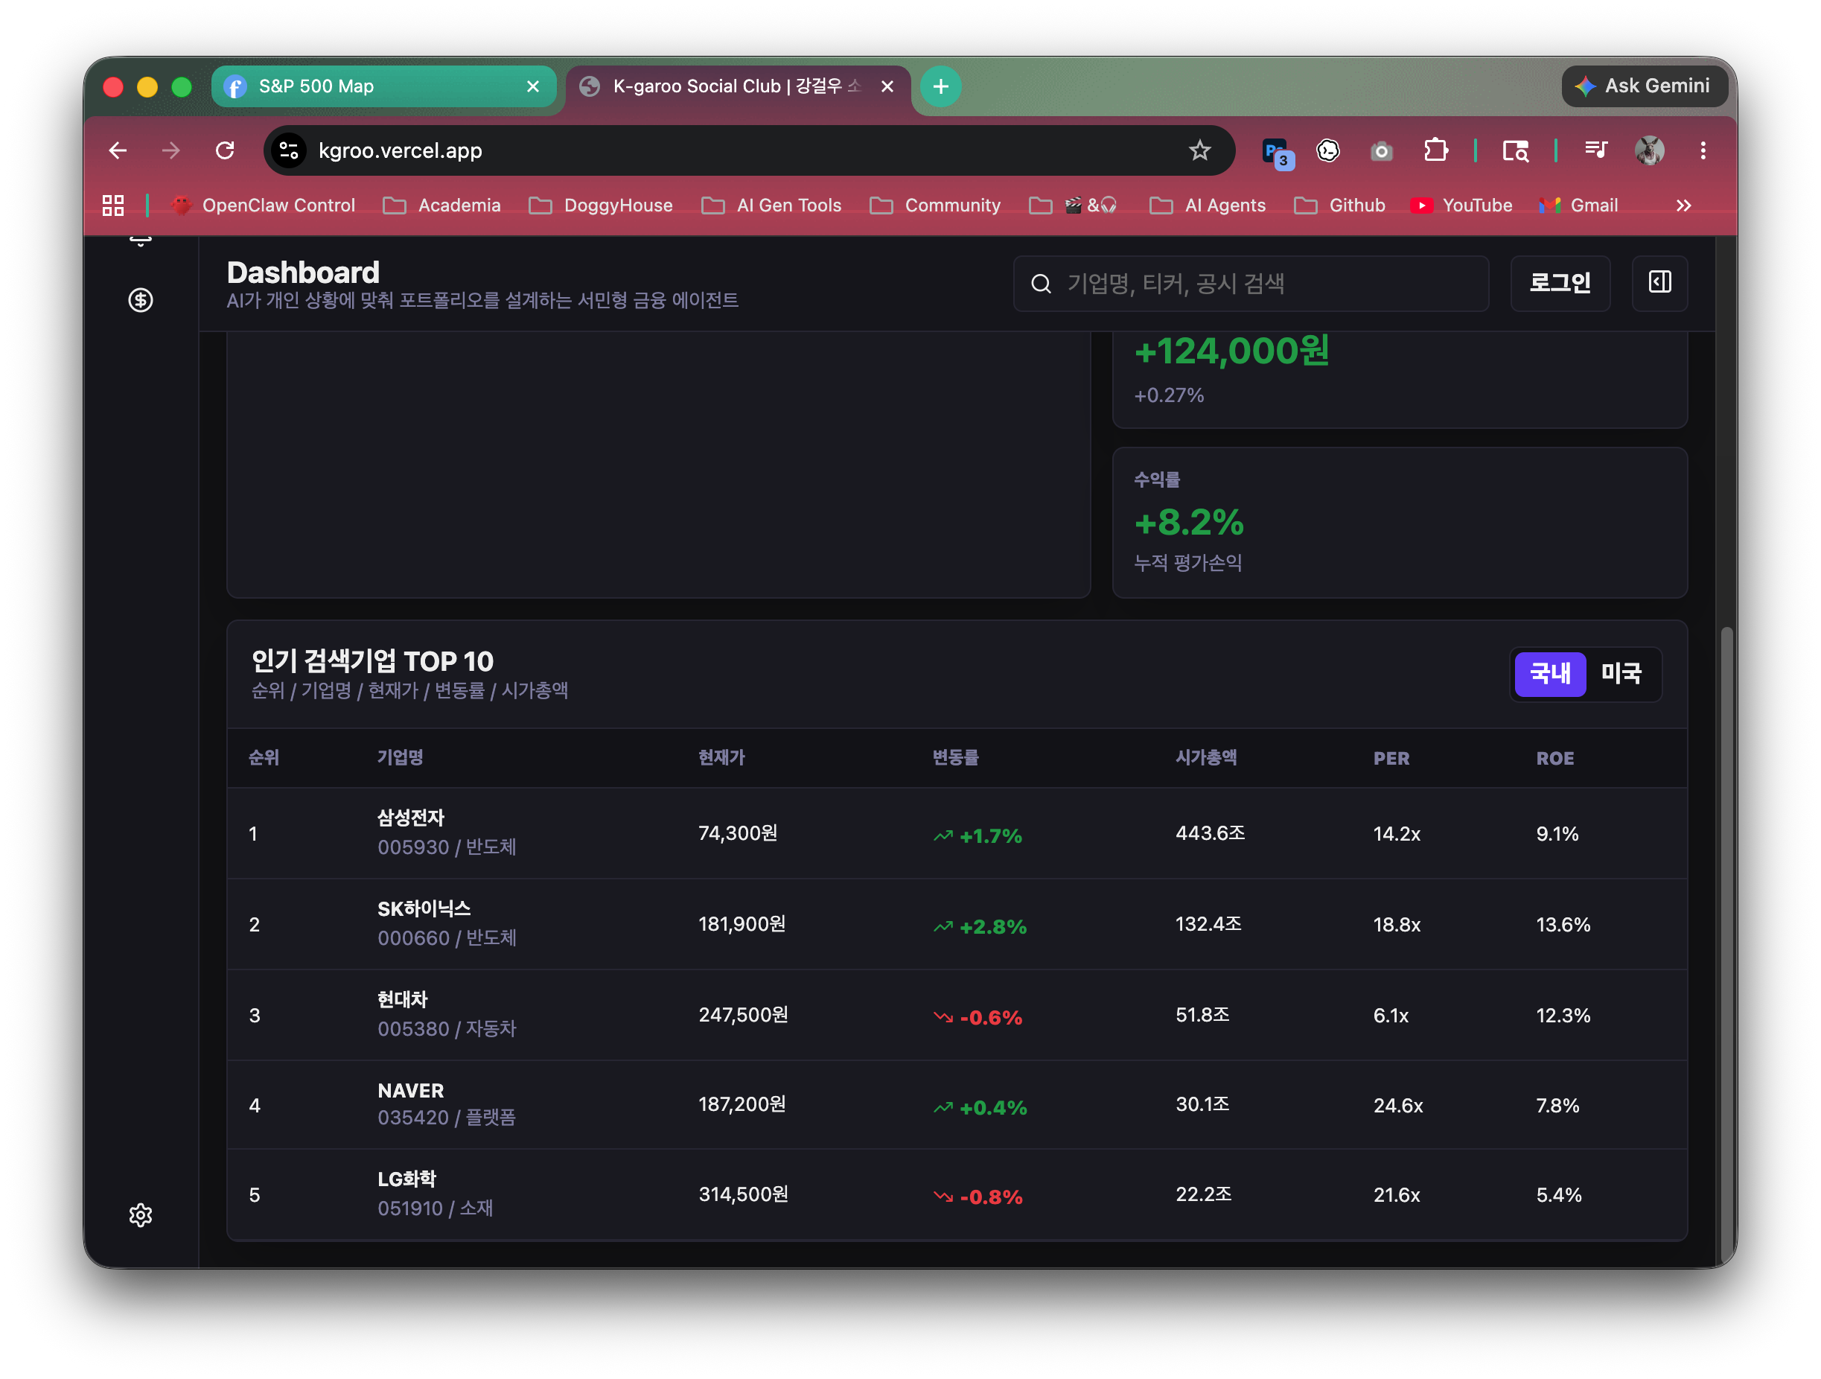Open site information icon in address bar

289,150
